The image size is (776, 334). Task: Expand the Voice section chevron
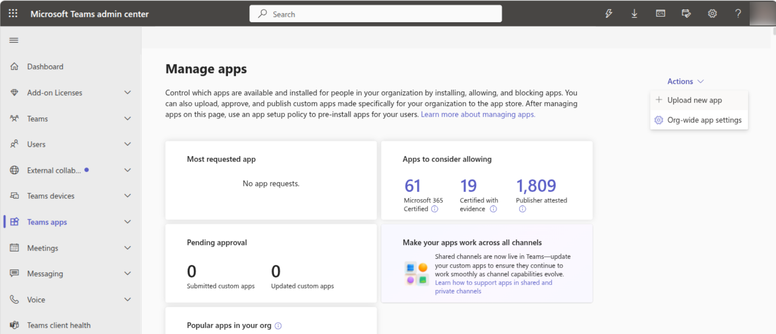click(128, 300)
